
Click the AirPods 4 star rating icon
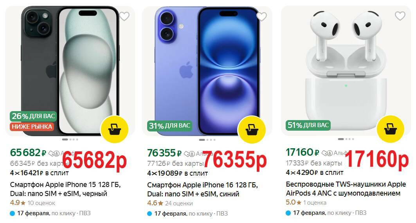(299, 203)
